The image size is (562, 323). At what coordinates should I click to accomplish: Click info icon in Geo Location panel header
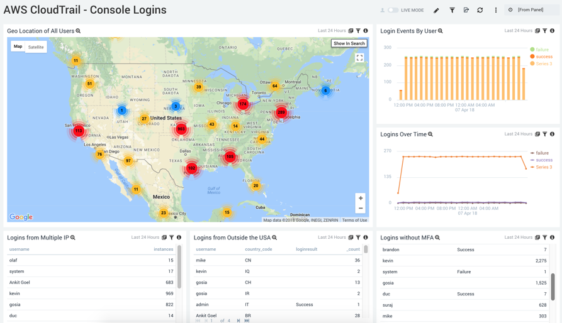(x=366, y=31)
